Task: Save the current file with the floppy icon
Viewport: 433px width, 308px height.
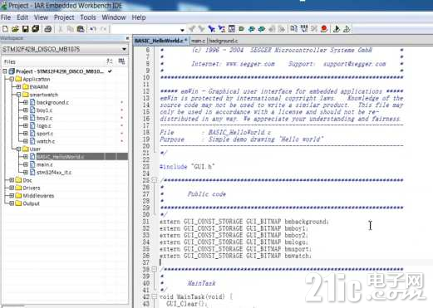Action: pyautogui.click(x=25, y=29)
